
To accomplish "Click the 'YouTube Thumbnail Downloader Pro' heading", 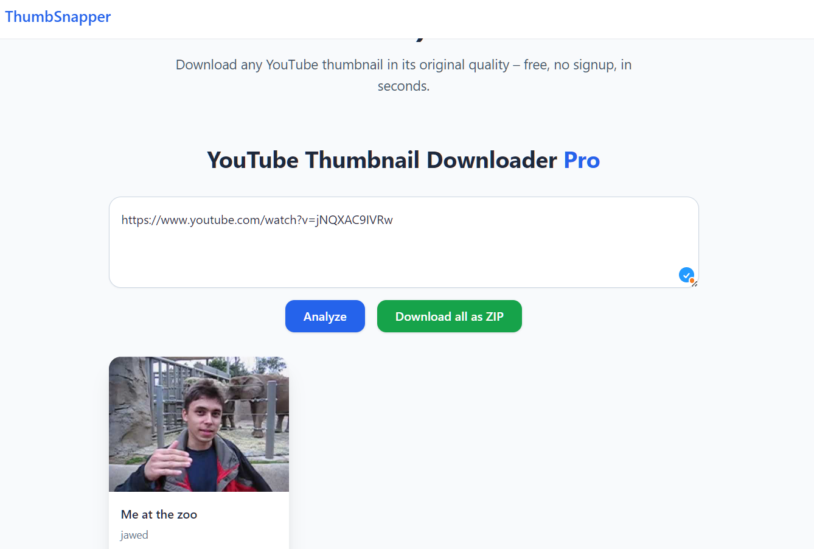I will click(x=403, y=159).
